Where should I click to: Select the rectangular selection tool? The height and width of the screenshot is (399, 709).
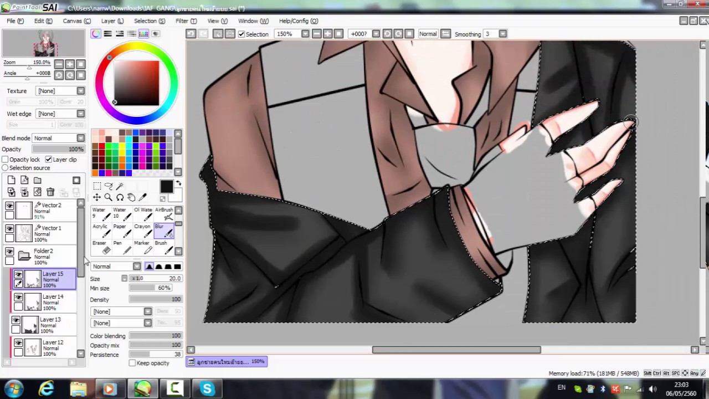(x=97, y=186)
